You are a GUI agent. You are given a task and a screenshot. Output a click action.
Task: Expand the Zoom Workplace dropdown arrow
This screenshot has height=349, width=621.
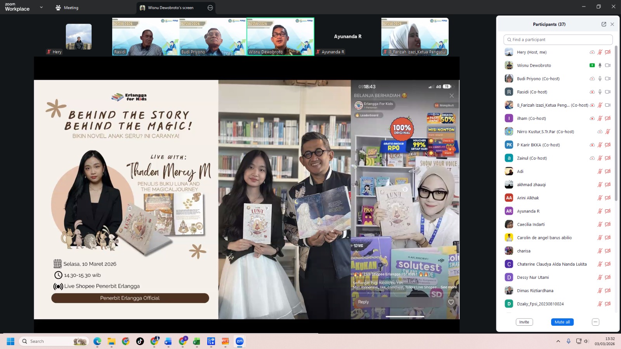coord(41,7)
